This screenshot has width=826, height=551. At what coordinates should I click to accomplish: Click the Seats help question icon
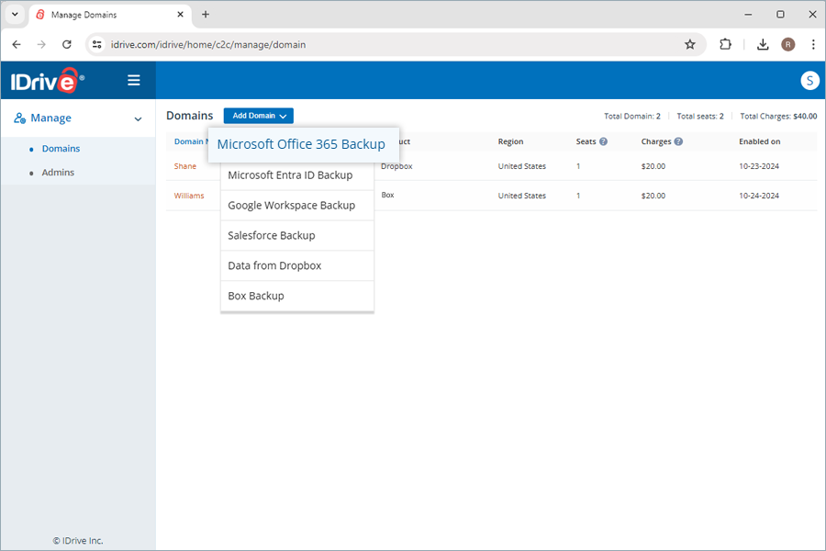click(x=603, y=141)
